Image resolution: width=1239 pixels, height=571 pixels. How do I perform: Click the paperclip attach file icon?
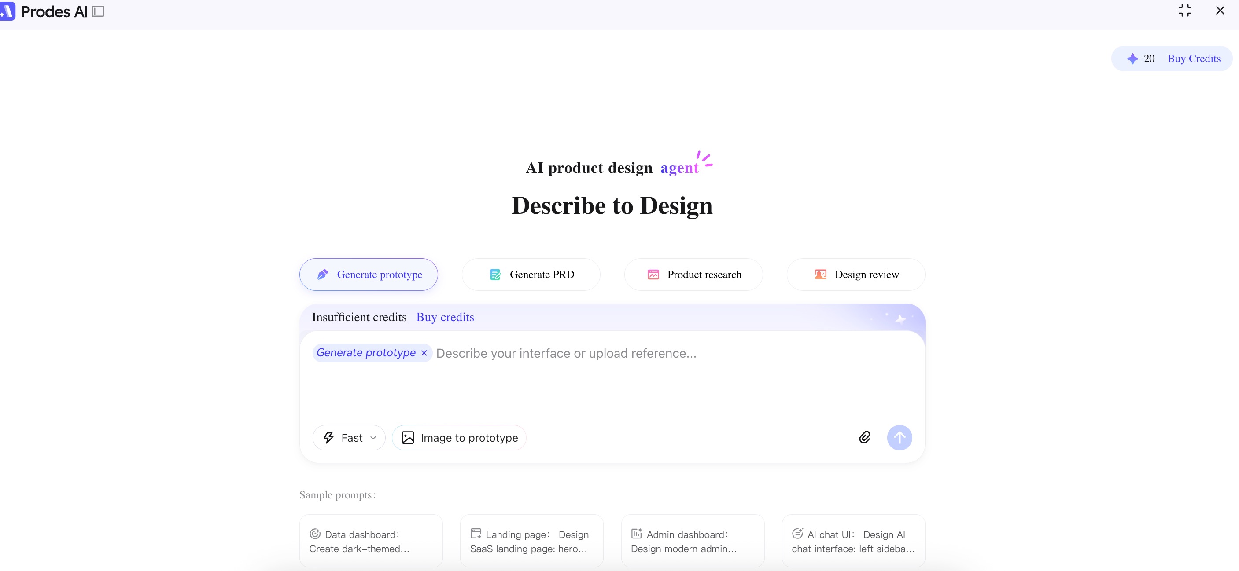pos(865,437)
